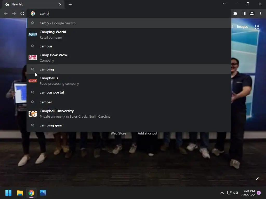
Task: Open the Windows Start menu
Action: (8, 193)
